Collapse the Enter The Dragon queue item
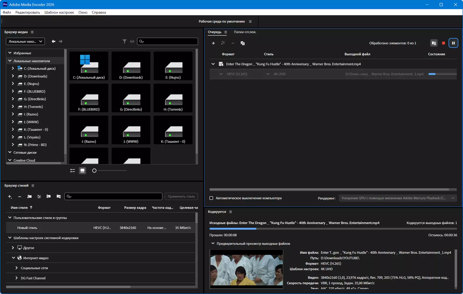The image size is (463, 294). [x=213, y=64]
